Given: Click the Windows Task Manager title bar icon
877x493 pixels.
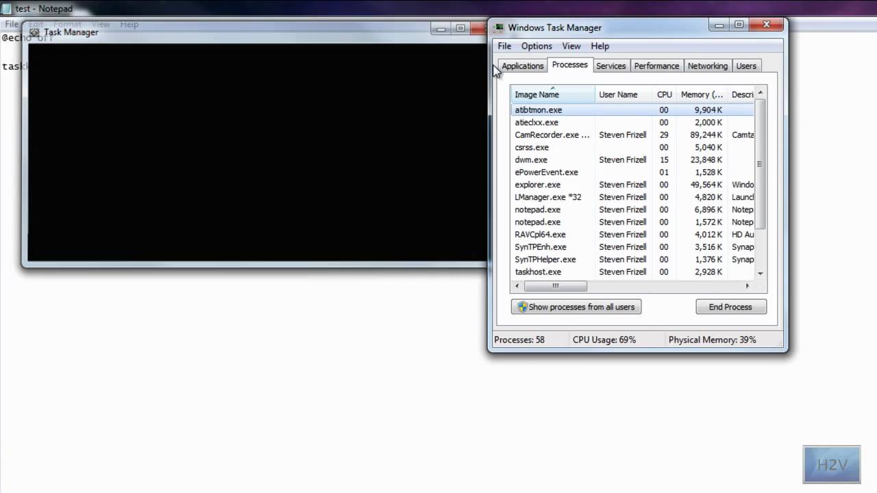Looking at the screenshot, I should (x=498, y=27).
